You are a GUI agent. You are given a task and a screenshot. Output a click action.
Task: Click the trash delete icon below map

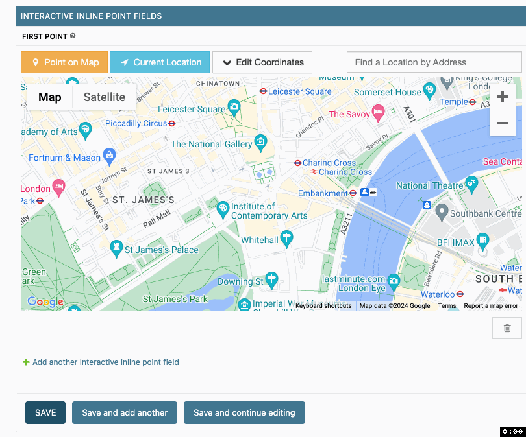(x=507, y=328)
